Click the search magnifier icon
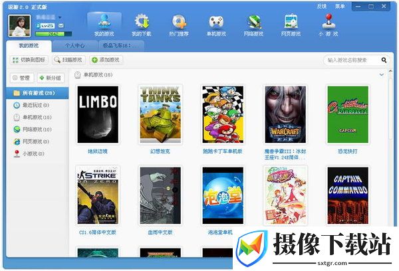This screenshot has width=399, height=271. coord(384,60)
